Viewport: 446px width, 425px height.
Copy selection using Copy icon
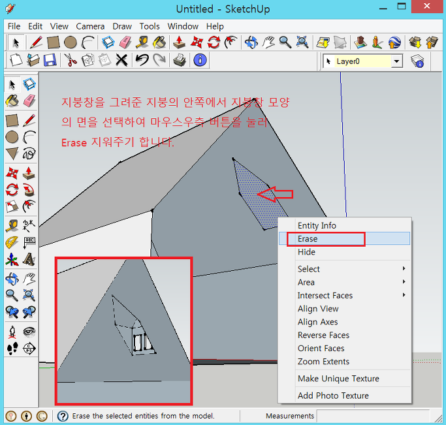point(88,60)
